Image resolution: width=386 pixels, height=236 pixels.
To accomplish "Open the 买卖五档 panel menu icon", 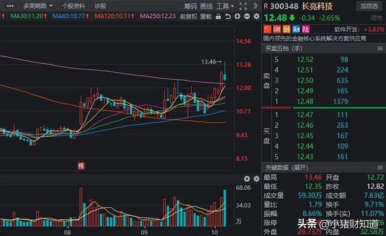I will pos(380,48).
